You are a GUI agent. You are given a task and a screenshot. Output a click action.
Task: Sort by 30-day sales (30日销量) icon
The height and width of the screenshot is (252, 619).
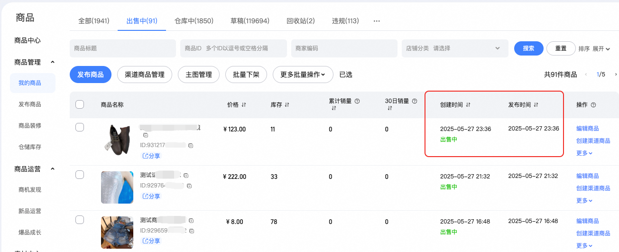coord(390,108)
